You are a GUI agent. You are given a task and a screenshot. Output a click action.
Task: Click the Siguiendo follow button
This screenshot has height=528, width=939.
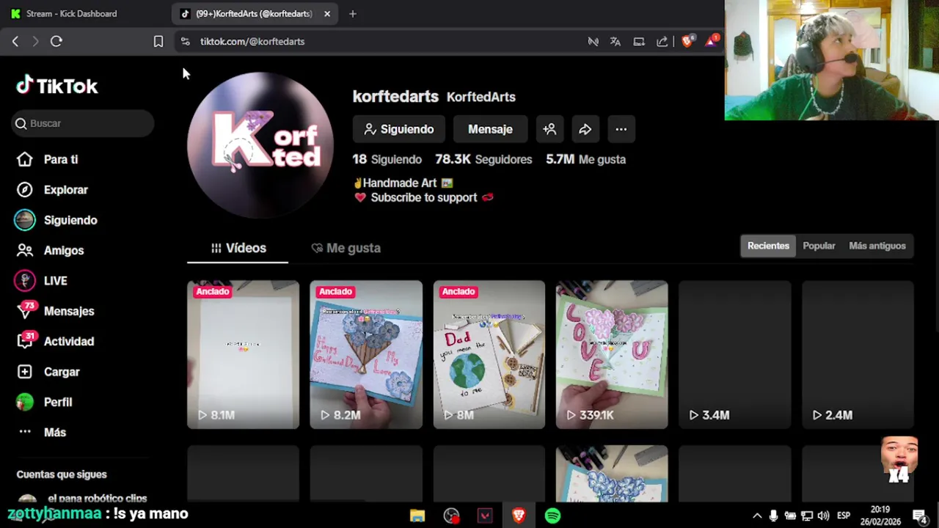(x=399, y=129)
